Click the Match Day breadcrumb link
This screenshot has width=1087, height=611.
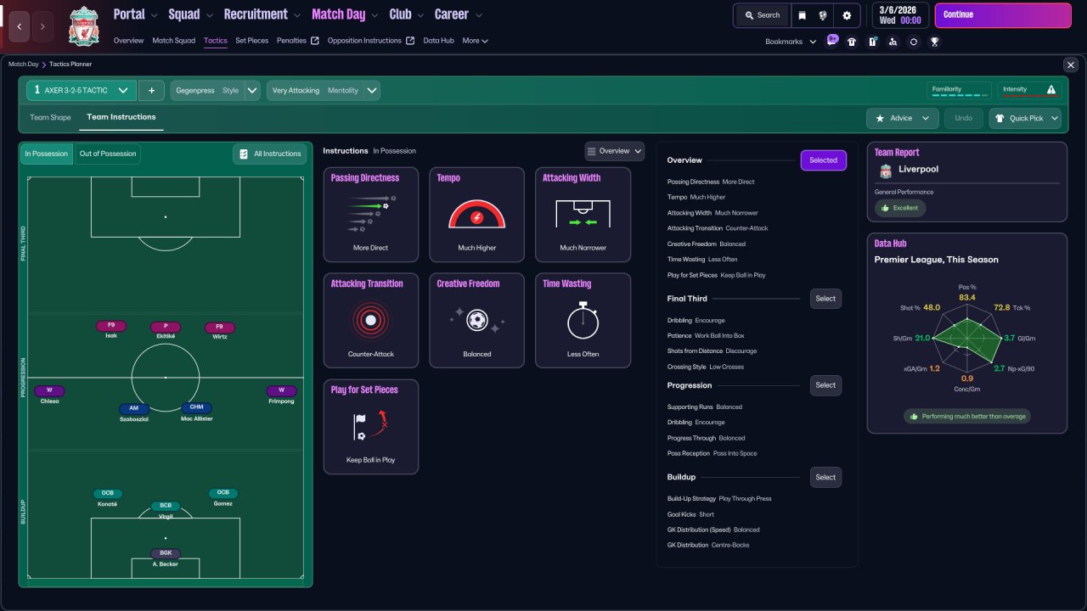[x=24, y=64]
